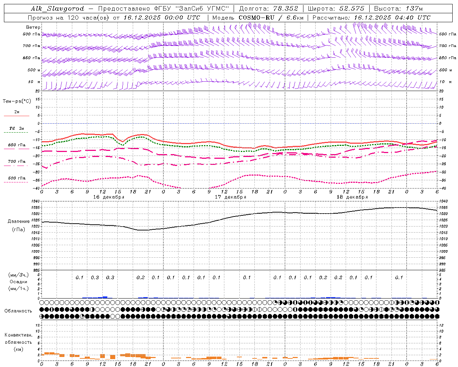This screenshot has width=458, height=367.
Task: Click the "Модель COSMO-RU / 6.6км" text
Action: tap(258, 18)
